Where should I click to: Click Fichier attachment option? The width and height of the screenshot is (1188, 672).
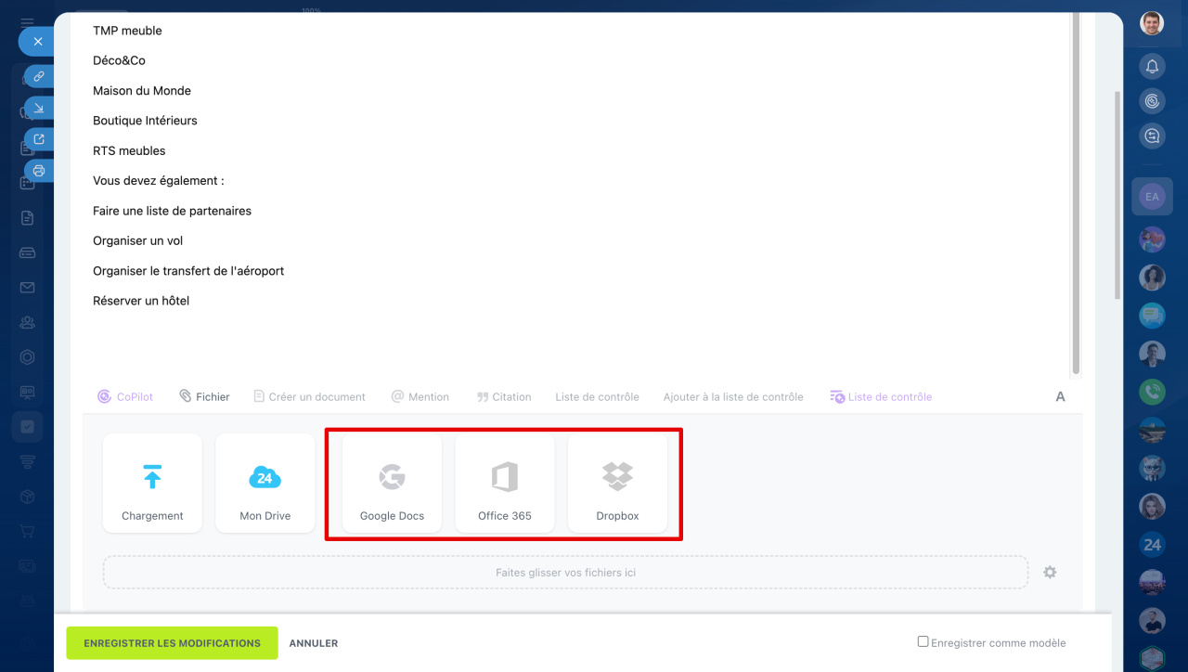click(204, 396)
